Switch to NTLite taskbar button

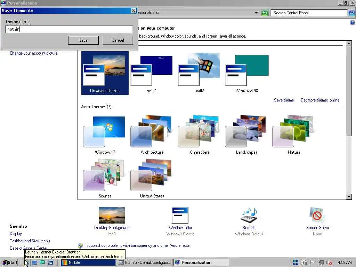click(x=88, y=262)
